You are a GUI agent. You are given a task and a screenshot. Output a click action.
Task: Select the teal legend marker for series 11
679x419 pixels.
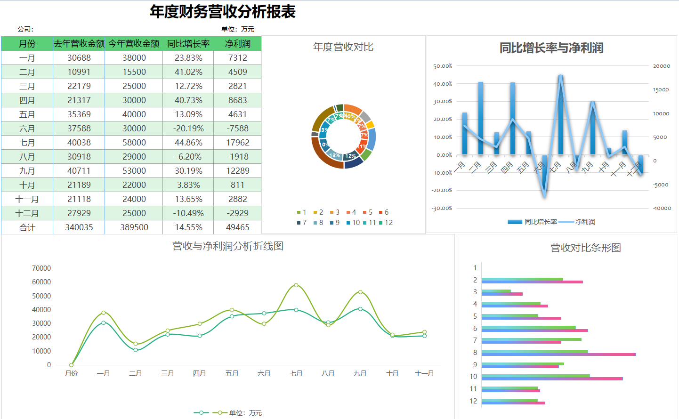coord(364,222)
